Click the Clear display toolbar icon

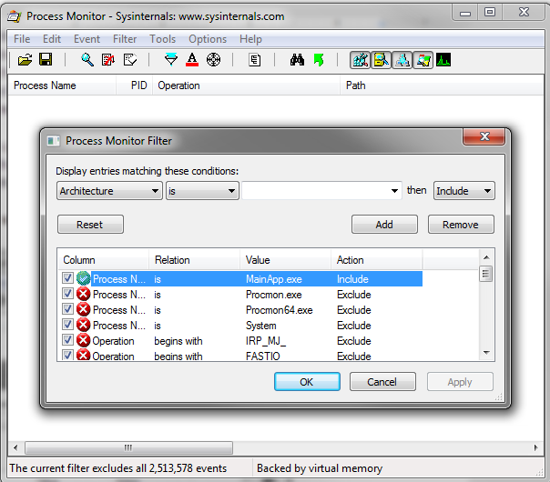(130, 60)
